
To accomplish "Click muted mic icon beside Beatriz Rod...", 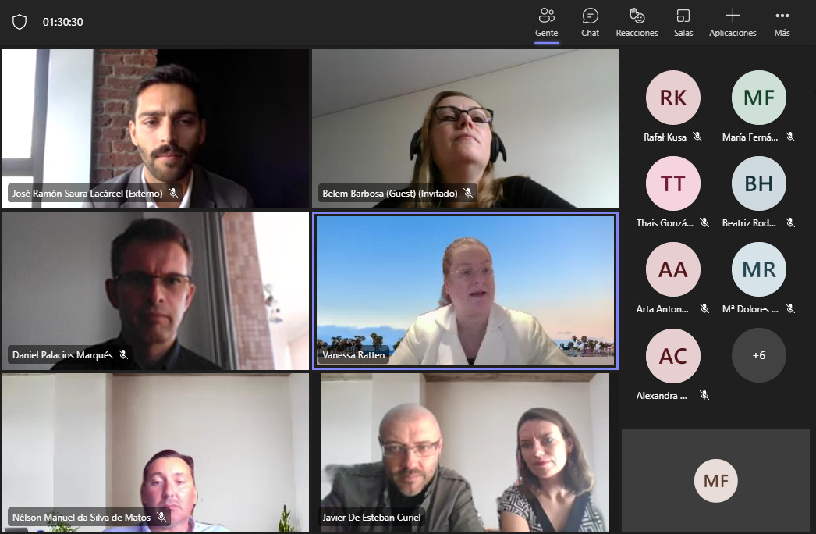I will (790, 223).
